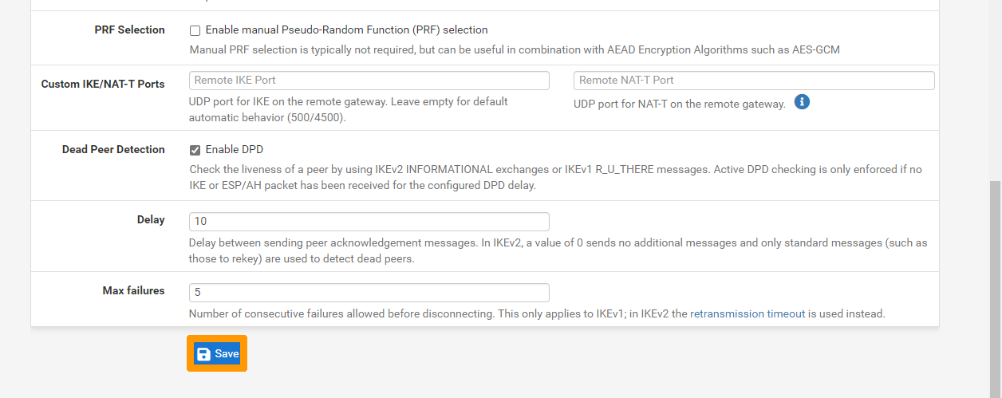Image resolution: width=1002 pixels, height=398 pixels.
Task: Click the info icon beside NAT-T port description
Action: coord(803,102)
